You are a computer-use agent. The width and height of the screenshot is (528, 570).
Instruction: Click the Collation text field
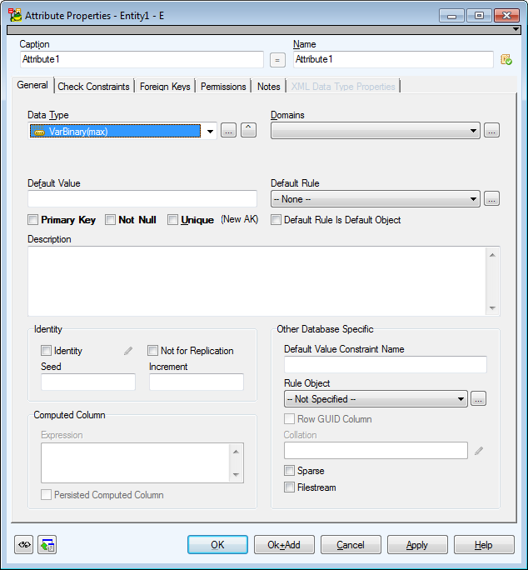click(376, 450)
